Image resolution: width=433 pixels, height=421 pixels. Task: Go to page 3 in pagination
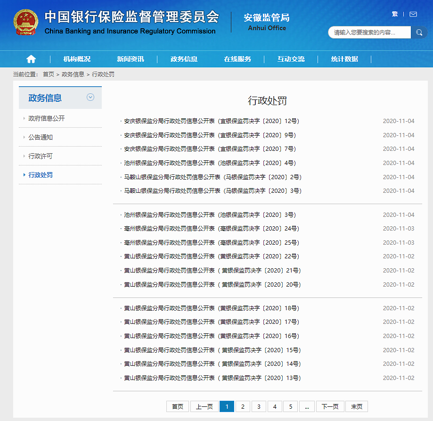tap(259, 406)
